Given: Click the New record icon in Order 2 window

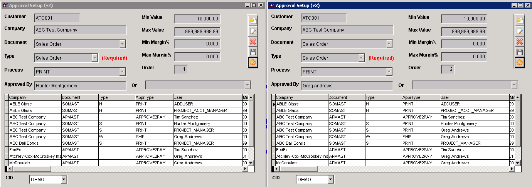Looking at the screenshot, I should point(520,21).
